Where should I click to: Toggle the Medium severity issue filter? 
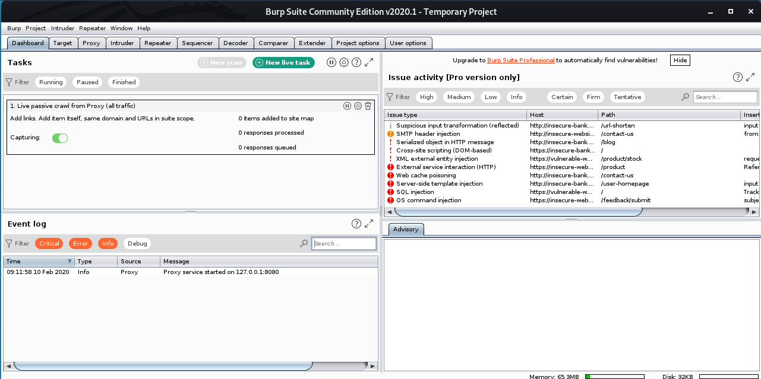pos(459,97)
